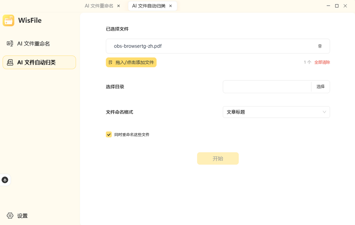The image size is (355, 225).
Task: Click 全部清除 to clear all files
Action: 322,62
